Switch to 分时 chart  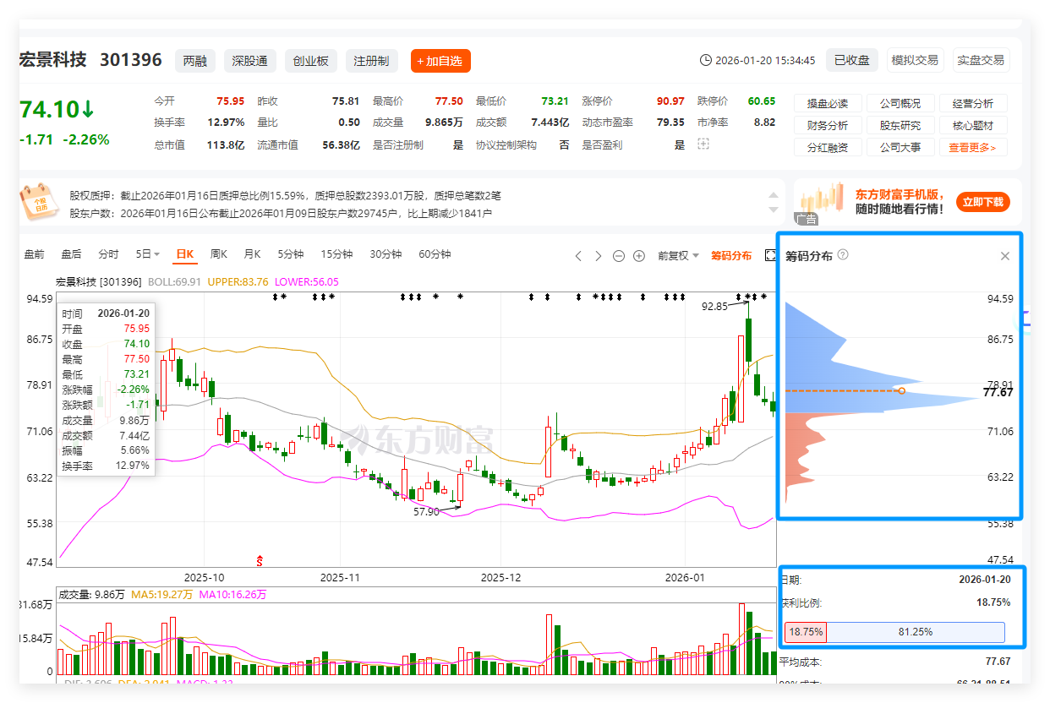109,253
